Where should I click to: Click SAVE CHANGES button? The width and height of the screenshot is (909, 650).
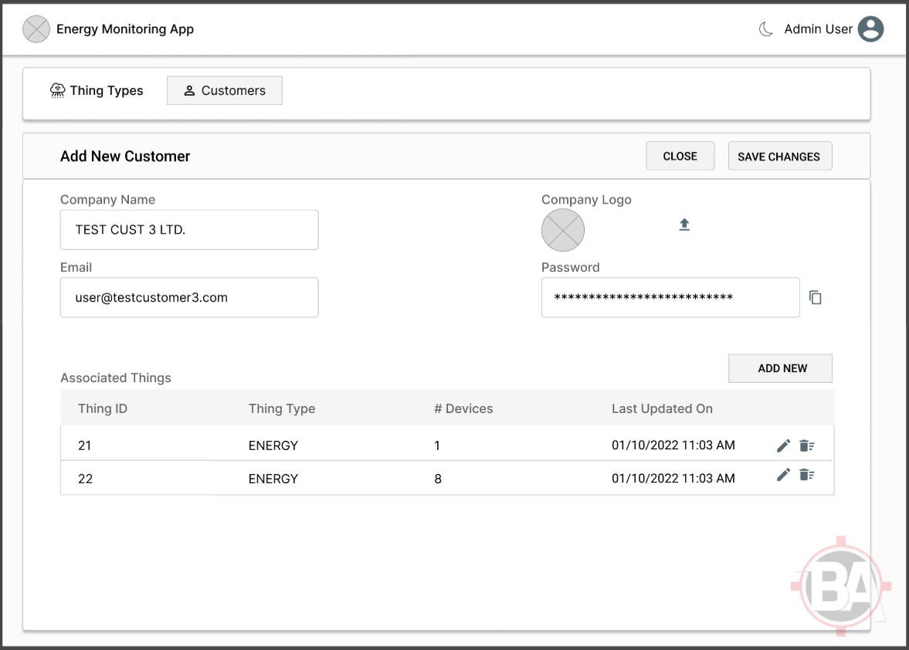point(779,156)
